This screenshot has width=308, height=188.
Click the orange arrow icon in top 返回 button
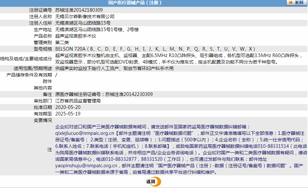[291, 3]
